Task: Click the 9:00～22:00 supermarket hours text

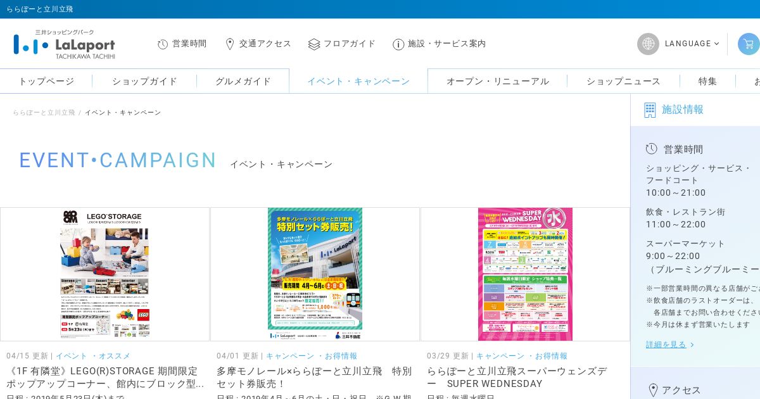Action: (x=673, y=256)
